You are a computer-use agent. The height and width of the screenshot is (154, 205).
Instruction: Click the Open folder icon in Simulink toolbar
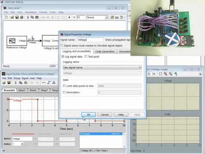(12, 18)
